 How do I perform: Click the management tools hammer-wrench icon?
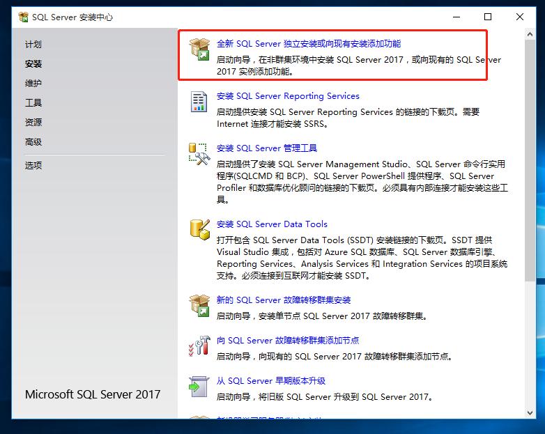[199, 154]
